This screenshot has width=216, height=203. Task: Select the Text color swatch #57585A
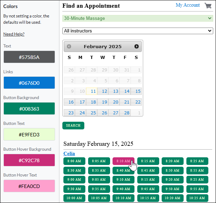(x=29, y=57)
